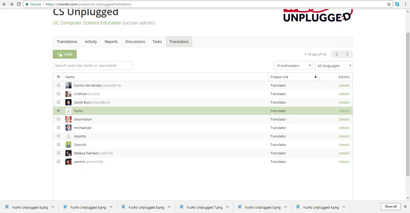
Task: Click the browser address bar URL
Action: coord(88,4)
